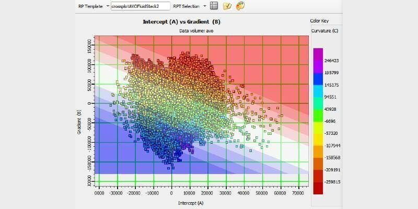Click the Gradient (B) y-axis label
Viewport: 418px width, 209px height.
point(79,122)
